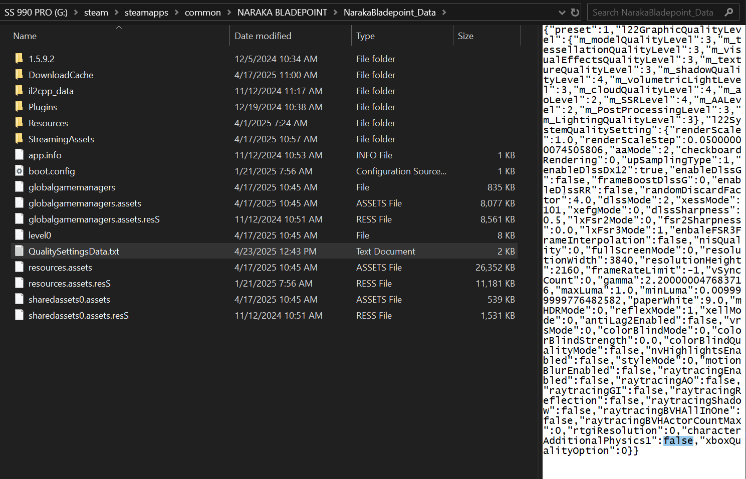Click the globalgamemanagers.assets.resS file icon
The image size is (746, 479).
tap(19, 219)
